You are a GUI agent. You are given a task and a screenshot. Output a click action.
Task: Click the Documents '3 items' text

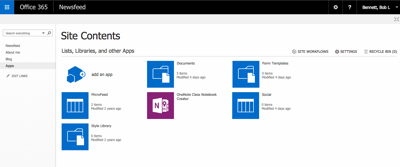[x=182, y=73]
